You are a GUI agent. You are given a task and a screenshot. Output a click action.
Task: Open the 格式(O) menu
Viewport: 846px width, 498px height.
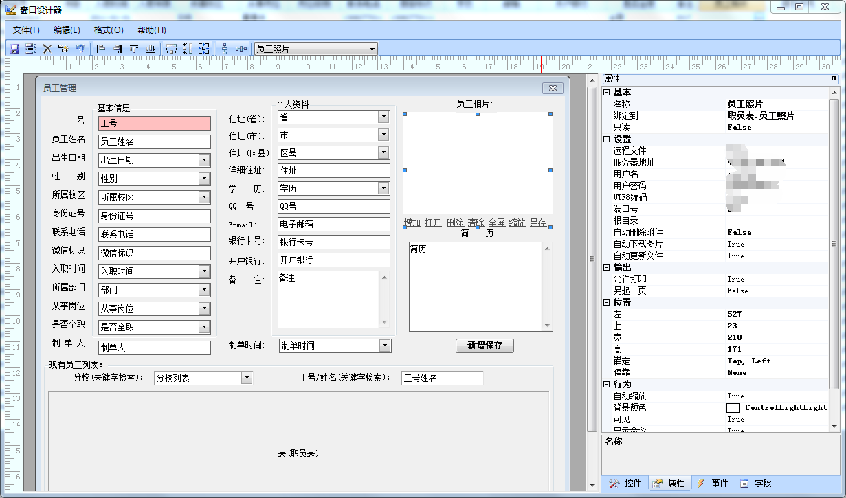tap(109, 30)
